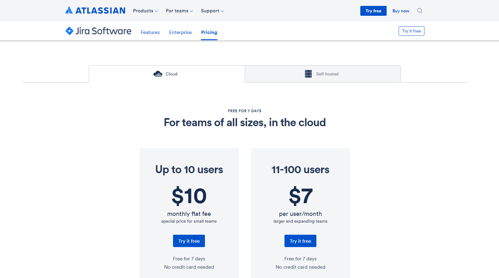This screenshot has width=499, height=278.
Task: Click 'Free for 7 days' under $7 plan
Action: tap(300, 259)
